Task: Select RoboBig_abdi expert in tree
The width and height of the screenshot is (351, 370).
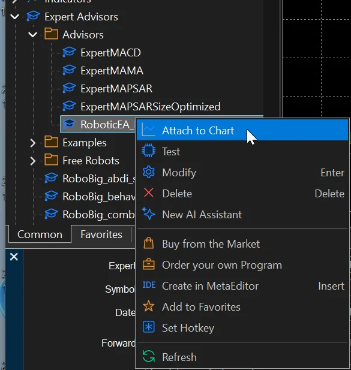Action: click(x=99, y=179)
